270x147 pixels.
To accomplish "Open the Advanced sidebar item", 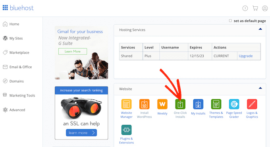I will (17, 110).
